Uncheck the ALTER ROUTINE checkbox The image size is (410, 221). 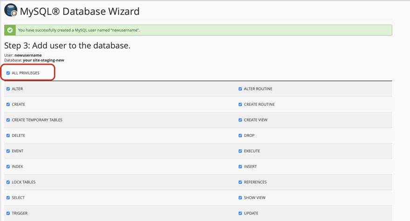(x=240, y=89)
